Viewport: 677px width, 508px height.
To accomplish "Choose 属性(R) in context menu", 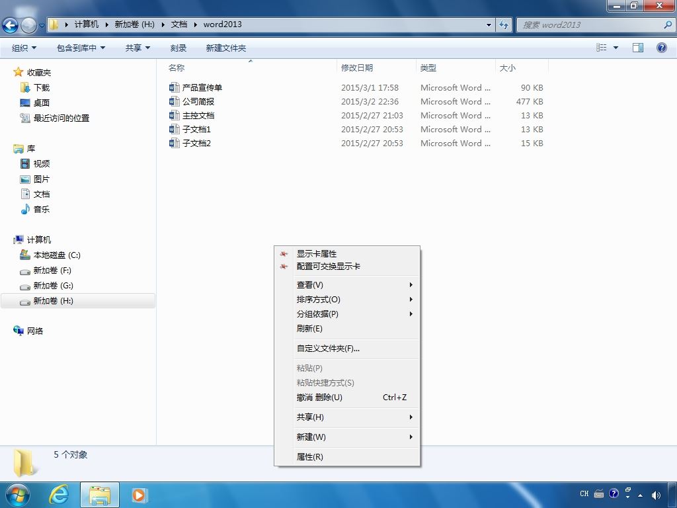I will click(x=346, y=457).
